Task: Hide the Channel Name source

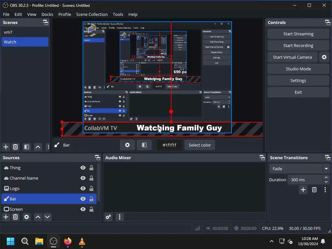Action: [x=83, y=178]
